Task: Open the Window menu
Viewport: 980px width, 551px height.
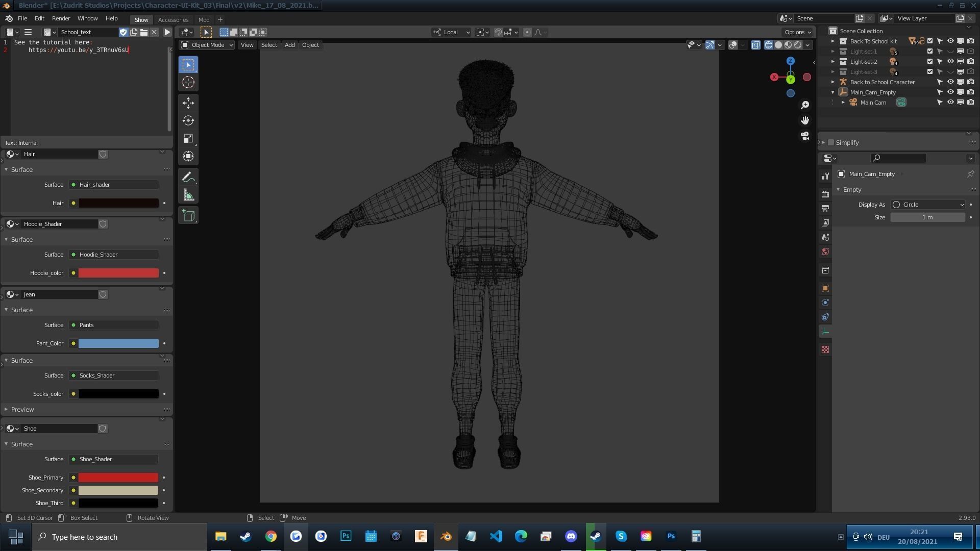Action: coord(87,18)
